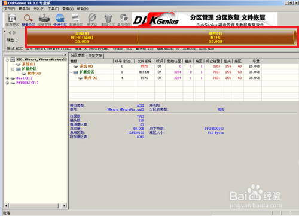
Task: Select 系统(0) 25.0GB segment in disk bar
Action: pos(82,38)
